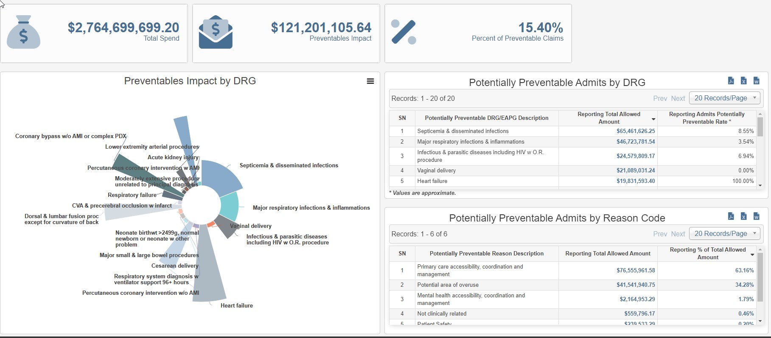
Task: Click Reporting Admits Potentially Preventable Rate header
Action: [707, 118]
